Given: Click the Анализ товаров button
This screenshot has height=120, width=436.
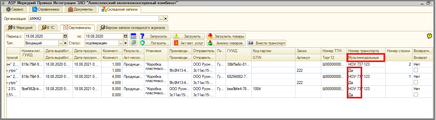Looking at the screenshot, I should pyautogui.click(x=226, y=43).
